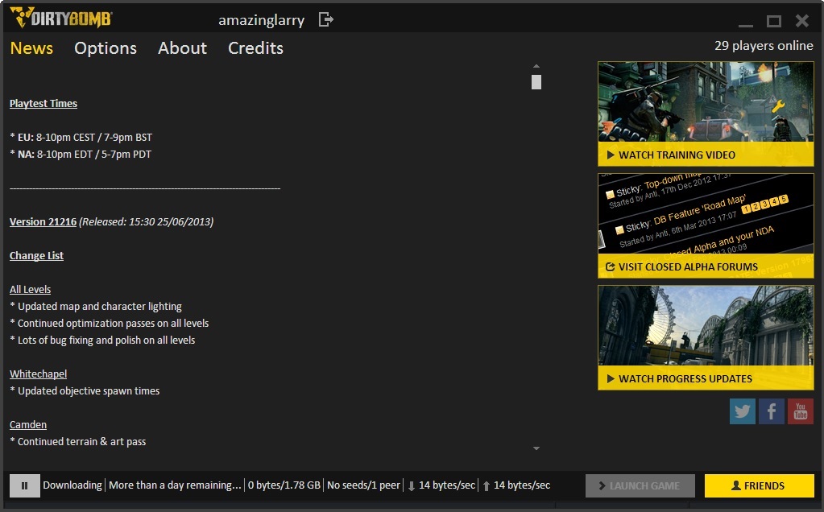The height and width of the screenshot is (512, 824).
Task: Pause the download with the pause button
Action: coord(24,485)
